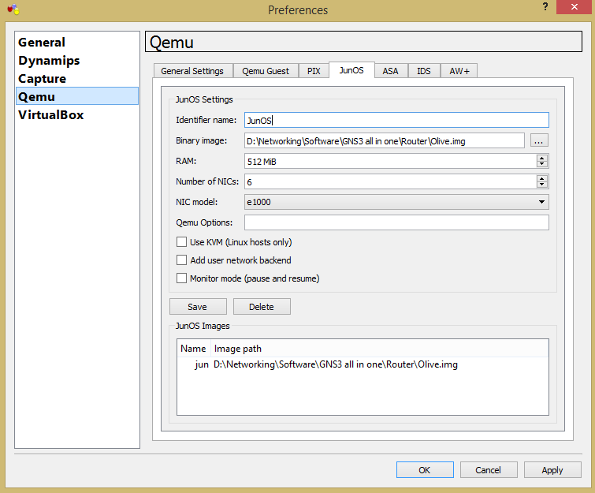Viewport: 595px width, 493px height.
Task: Open the IDS tab
Action: pos(424,71)
